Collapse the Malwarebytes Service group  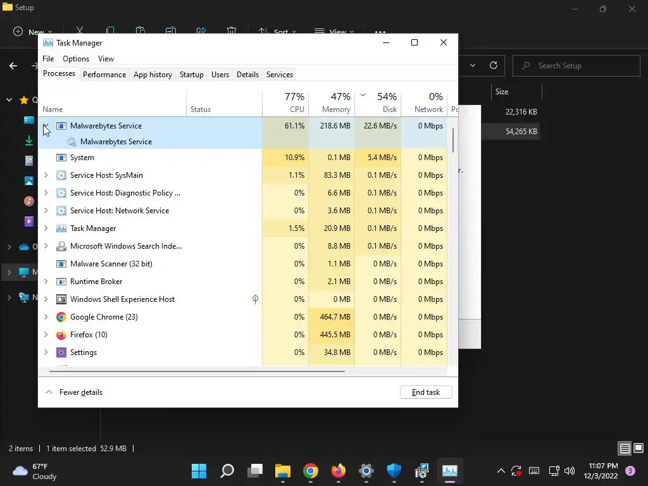46,126
